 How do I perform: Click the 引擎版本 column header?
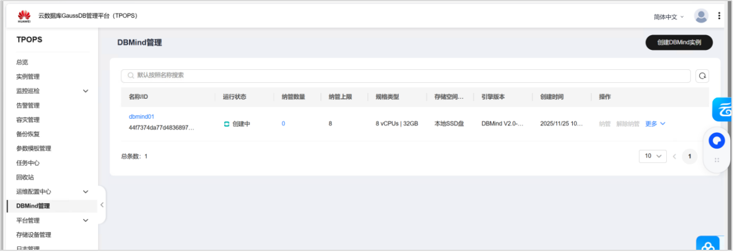click(x=493, y=97)
